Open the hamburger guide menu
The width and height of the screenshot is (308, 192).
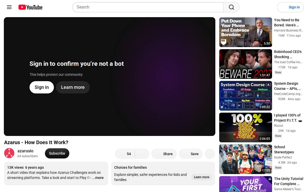click(9, 7)
